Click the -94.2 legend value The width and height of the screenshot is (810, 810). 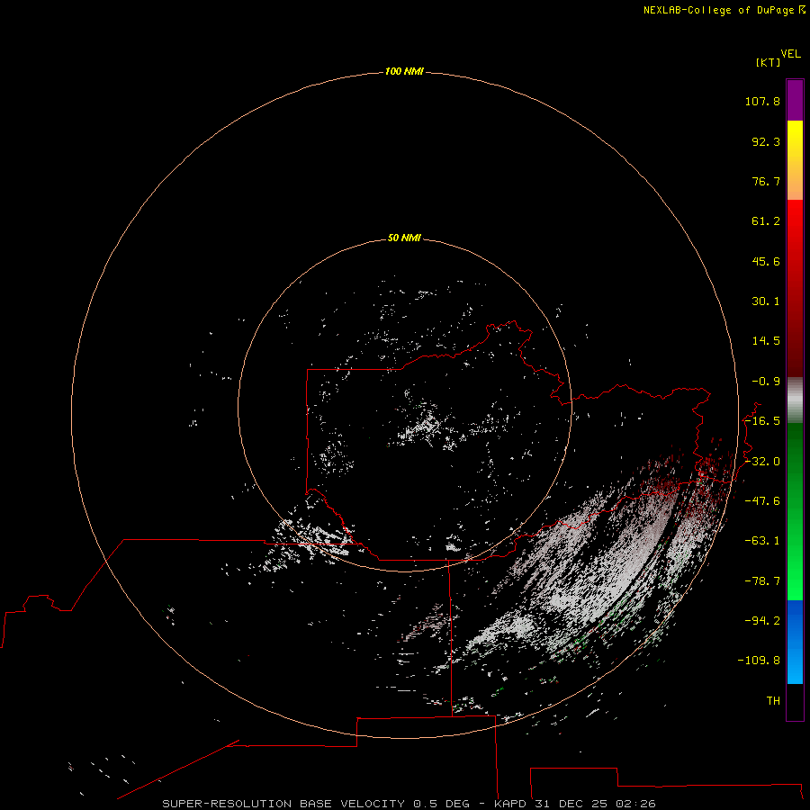point(762,620)
